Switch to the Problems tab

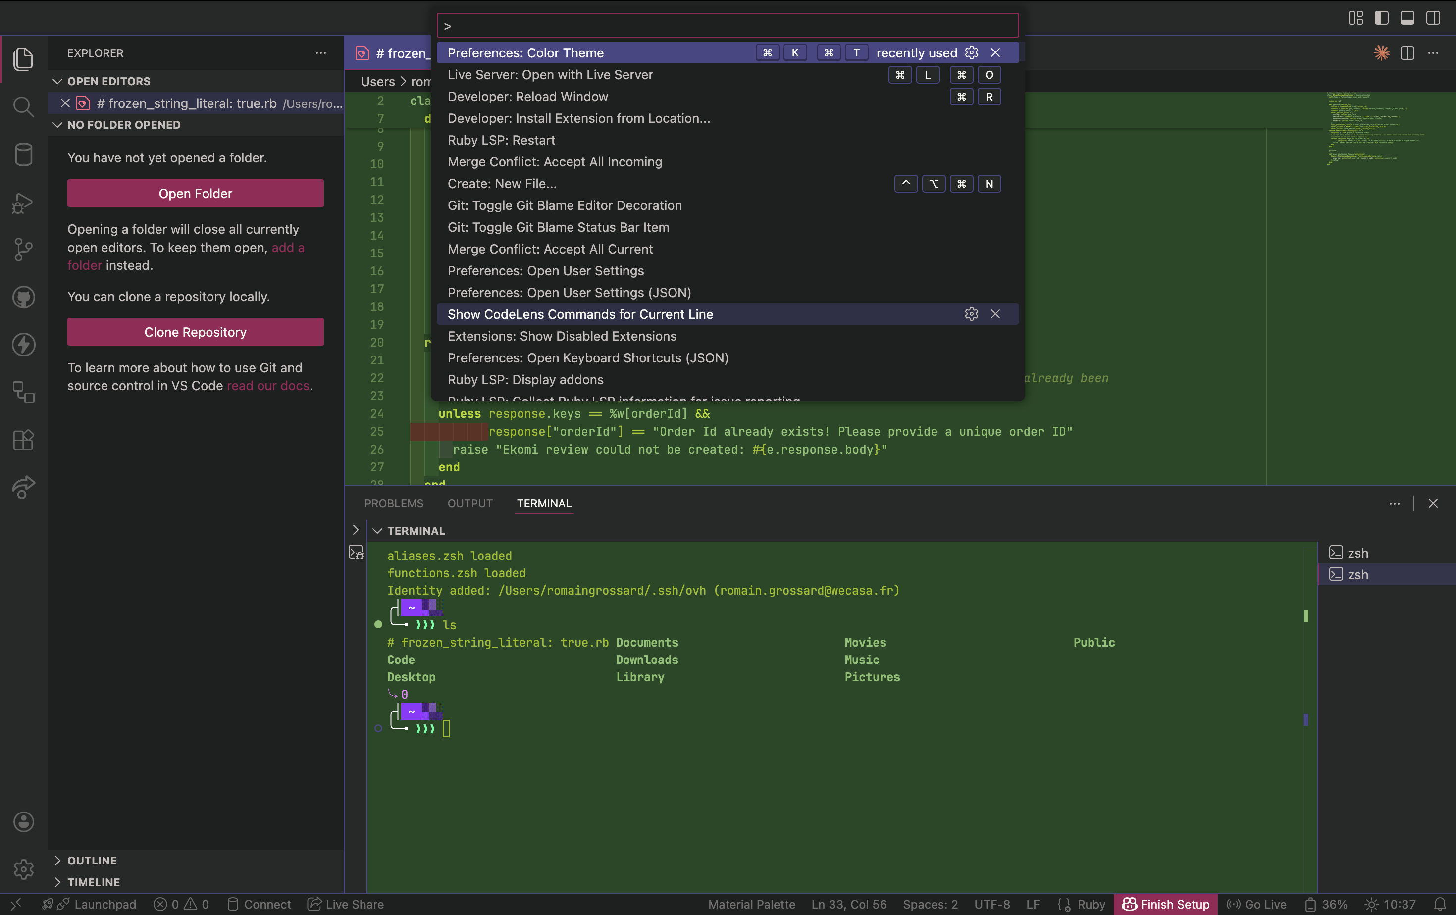tap(394, 503)
